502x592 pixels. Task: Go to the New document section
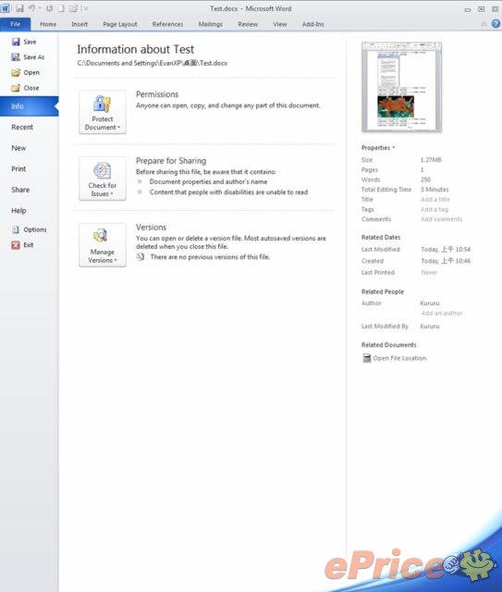18,148
